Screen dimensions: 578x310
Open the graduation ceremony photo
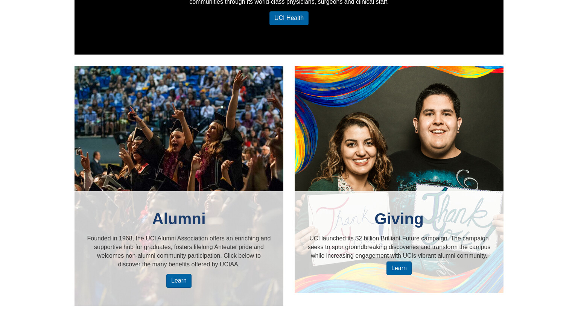[179, 128]
